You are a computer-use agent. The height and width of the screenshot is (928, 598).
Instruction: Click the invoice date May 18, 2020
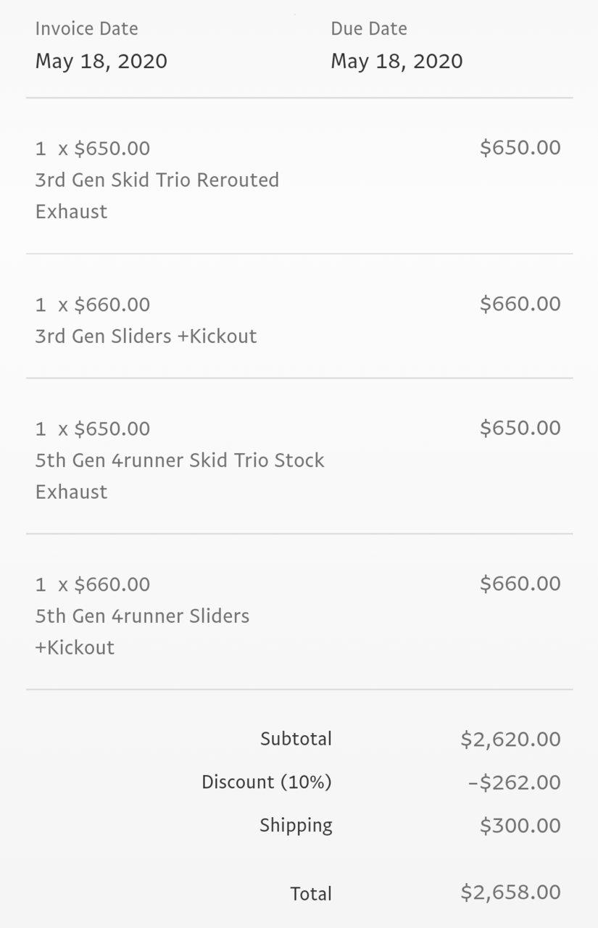click(x=101, y=62)
